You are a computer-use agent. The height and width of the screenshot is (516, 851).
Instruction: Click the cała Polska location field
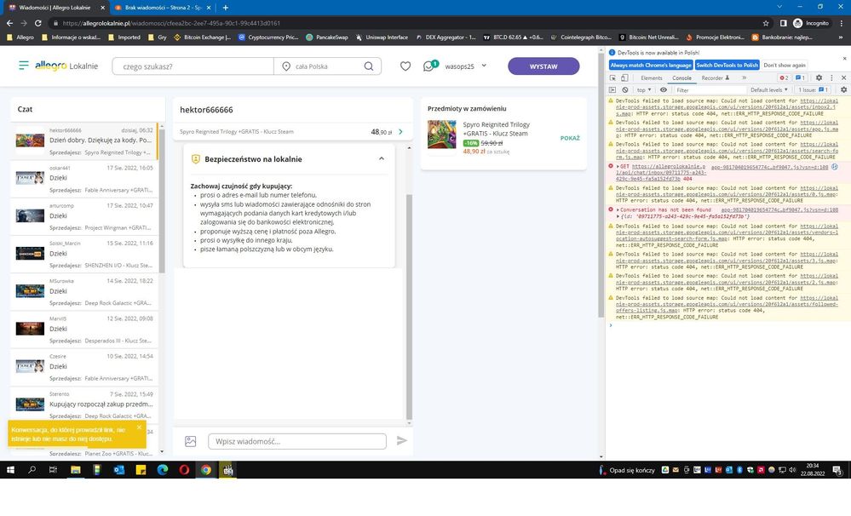pos(318,66)
